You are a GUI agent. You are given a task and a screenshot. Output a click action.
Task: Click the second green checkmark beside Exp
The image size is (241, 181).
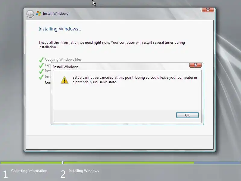tap(41, 65)
